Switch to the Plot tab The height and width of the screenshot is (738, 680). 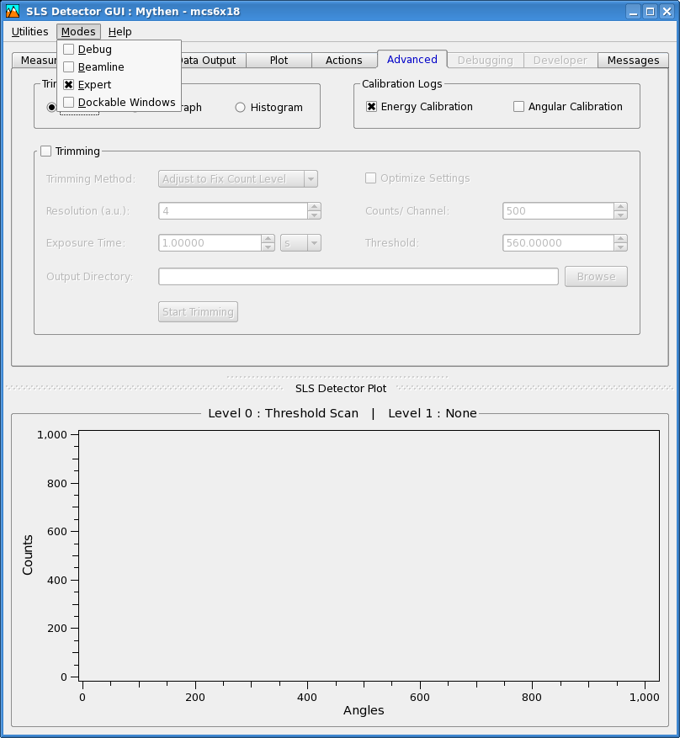(x=279, y=61)
